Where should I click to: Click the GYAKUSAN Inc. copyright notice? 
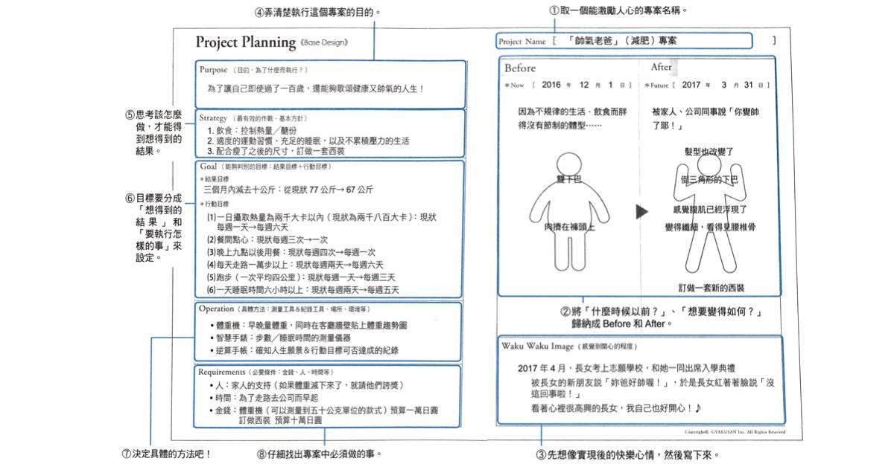[735, 432]
